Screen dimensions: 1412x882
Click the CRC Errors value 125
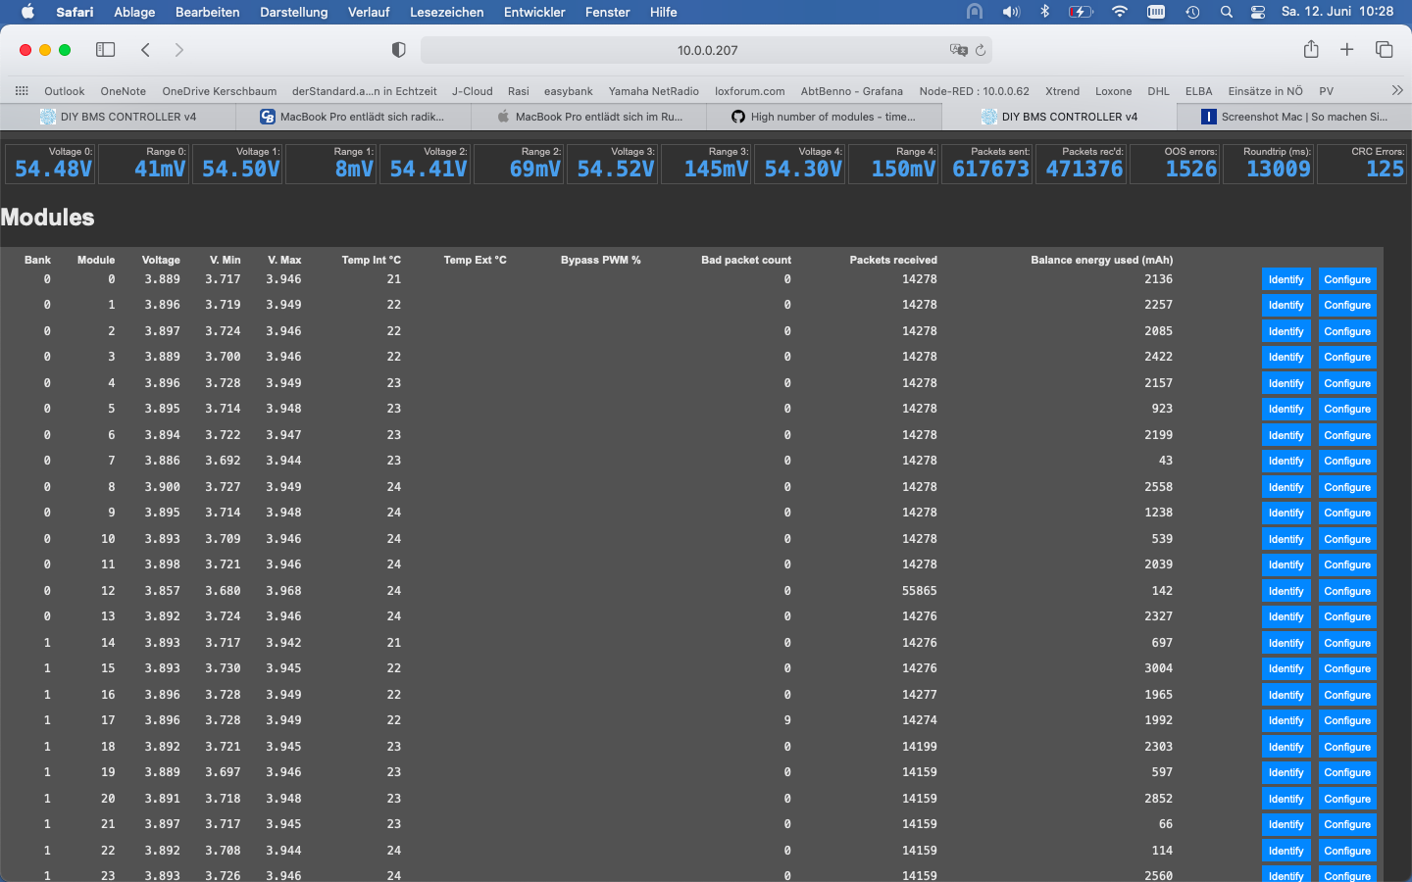1385,169
